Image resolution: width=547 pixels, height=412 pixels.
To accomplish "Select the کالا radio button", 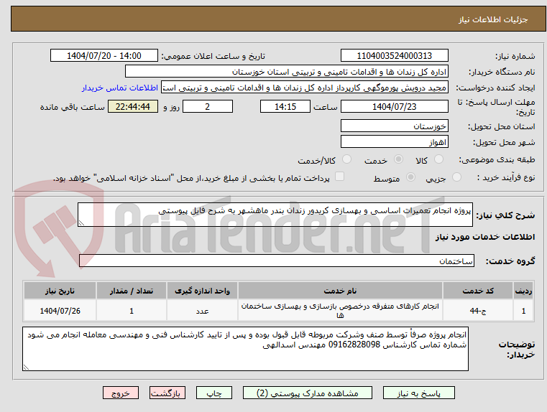I will (x=438, y=159).
